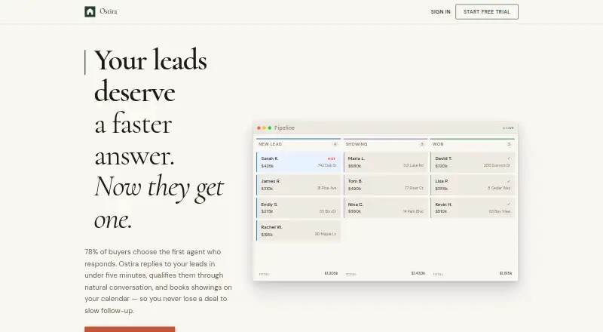
Task: Click the 'Your leads deserve' headline
Action: tap(150, 76)
